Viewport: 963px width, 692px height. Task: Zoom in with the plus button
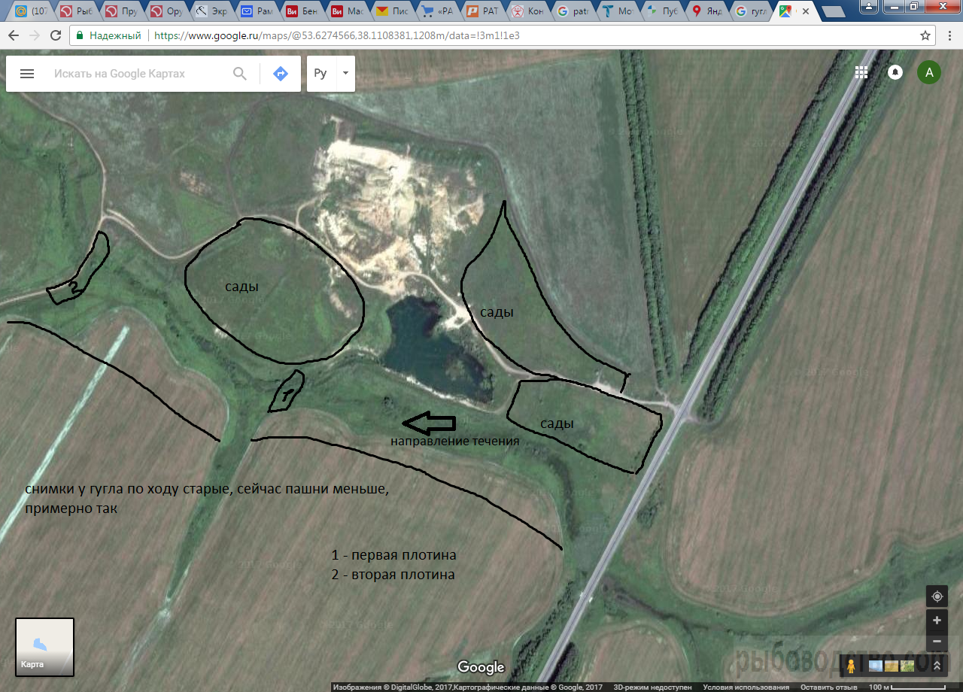click(x=937, y=621)
